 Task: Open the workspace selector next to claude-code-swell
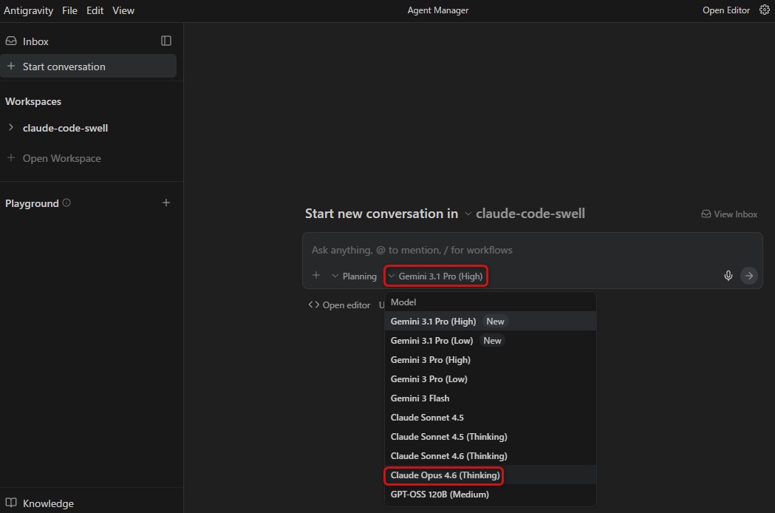pyautogui.click(x=468, y=214)
